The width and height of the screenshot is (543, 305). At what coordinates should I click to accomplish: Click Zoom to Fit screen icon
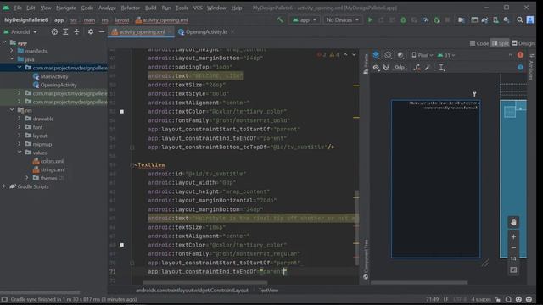click(513, 270)
